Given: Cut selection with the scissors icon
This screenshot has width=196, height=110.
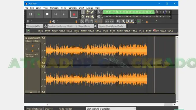Looking at the screenshot, I should click(82, 22).
